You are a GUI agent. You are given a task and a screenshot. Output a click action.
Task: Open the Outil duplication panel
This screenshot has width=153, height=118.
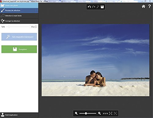[19, 115]
